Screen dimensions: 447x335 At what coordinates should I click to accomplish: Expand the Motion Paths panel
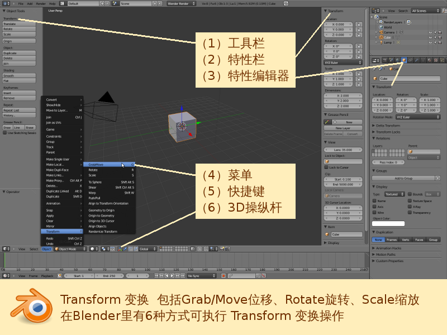386,255
